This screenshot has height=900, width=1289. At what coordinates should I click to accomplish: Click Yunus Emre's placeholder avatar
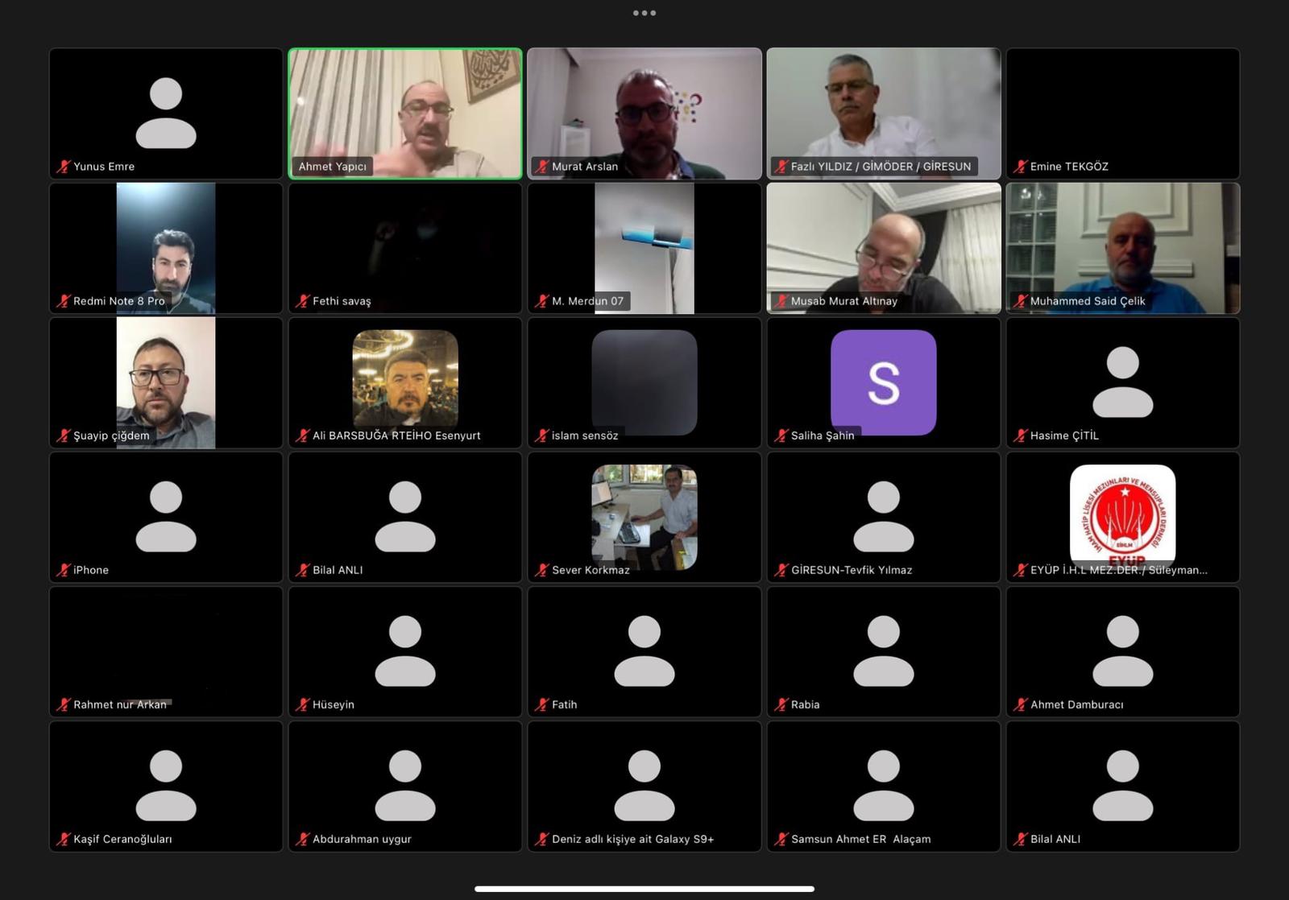coord(166,113)
